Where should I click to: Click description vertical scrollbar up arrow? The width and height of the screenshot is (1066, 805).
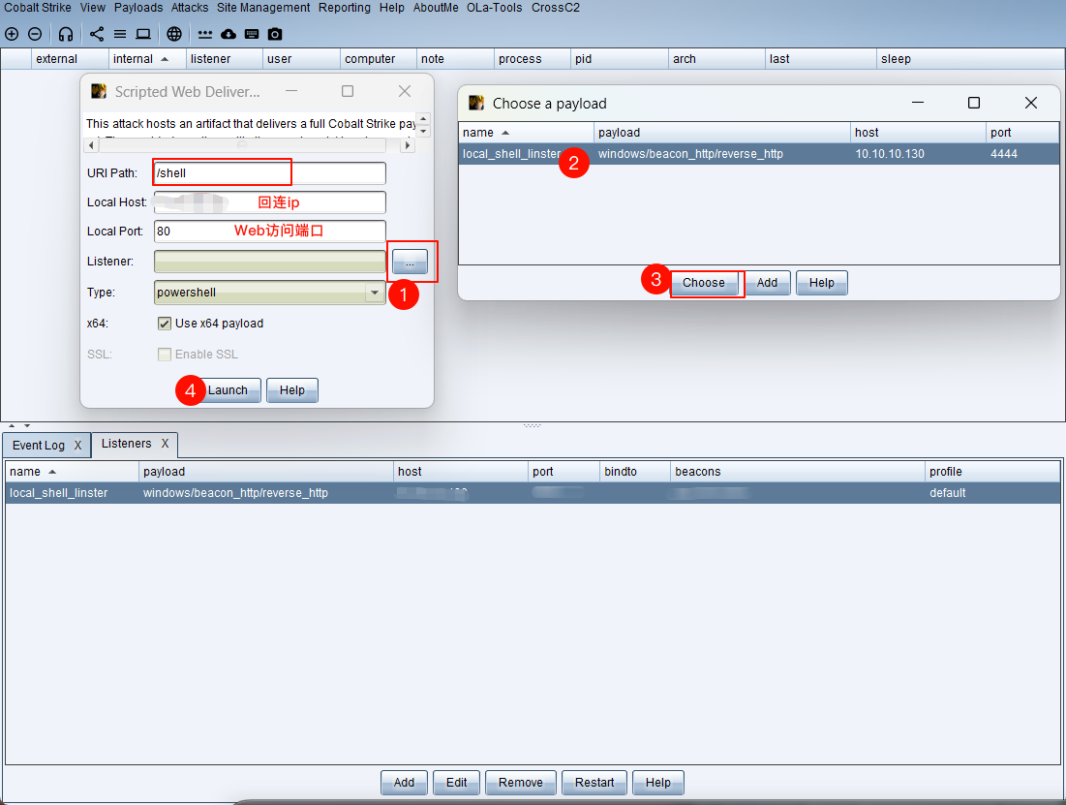tap(423, 118)
